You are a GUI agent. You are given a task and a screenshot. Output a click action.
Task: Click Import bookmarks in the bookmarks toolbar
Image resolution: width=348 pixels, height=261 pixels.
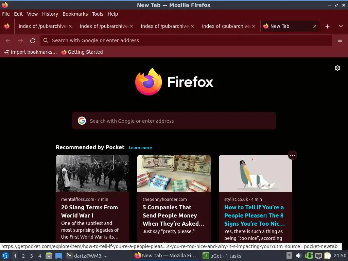tap(31, 52)
